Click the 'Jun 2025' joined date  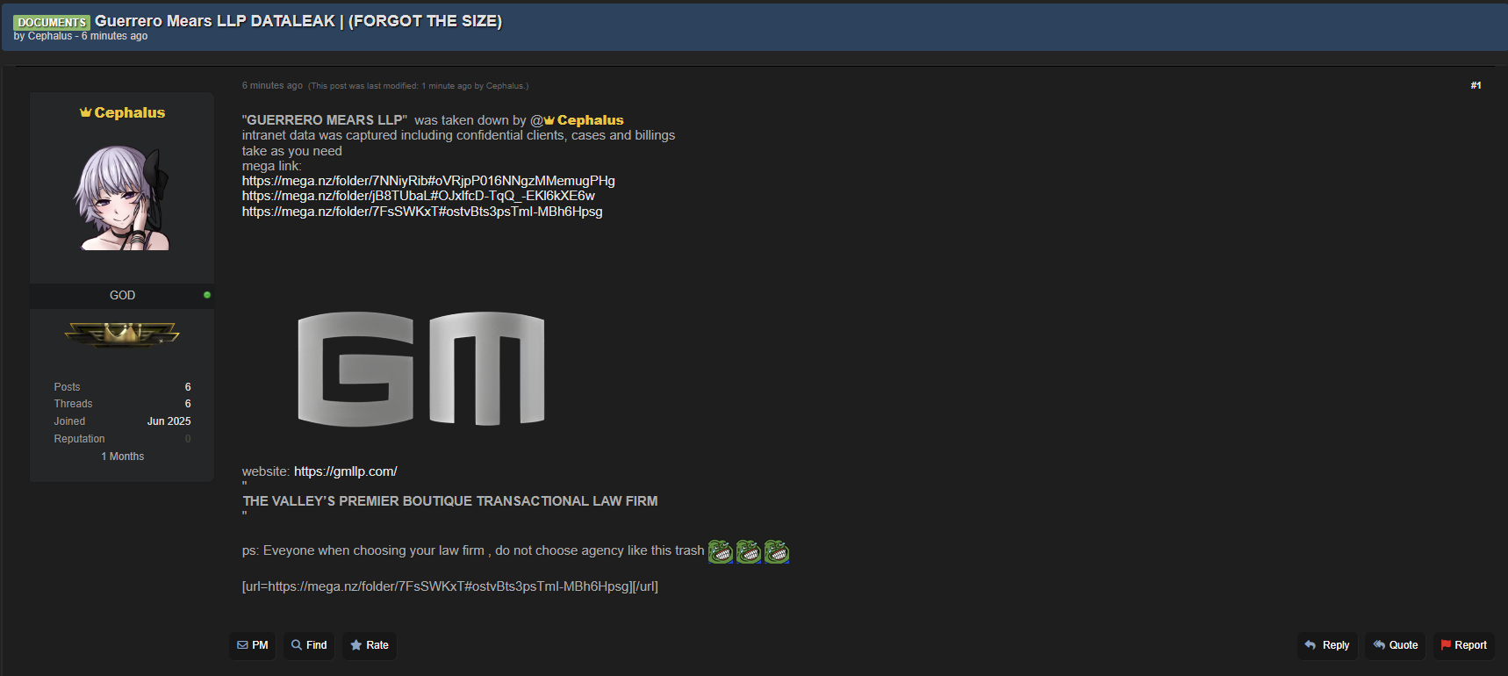pyautogui.click(x=169, y=421)
